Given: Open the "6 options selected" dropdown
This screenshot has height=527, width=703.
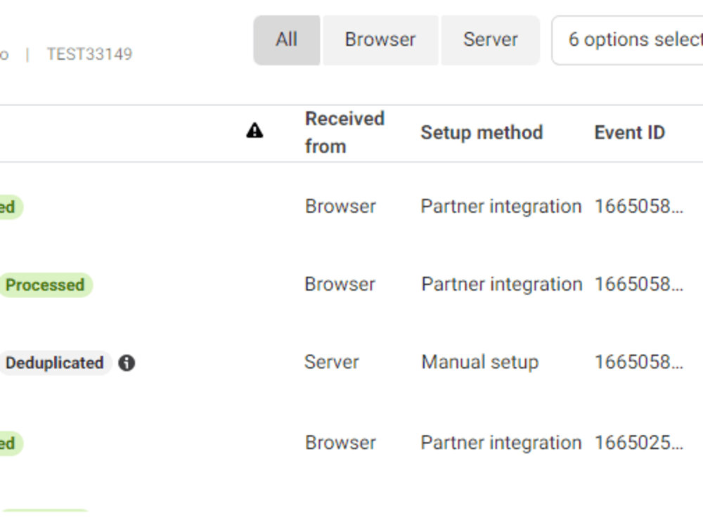Looking at the screenshot, I should [x=631, y=39].
